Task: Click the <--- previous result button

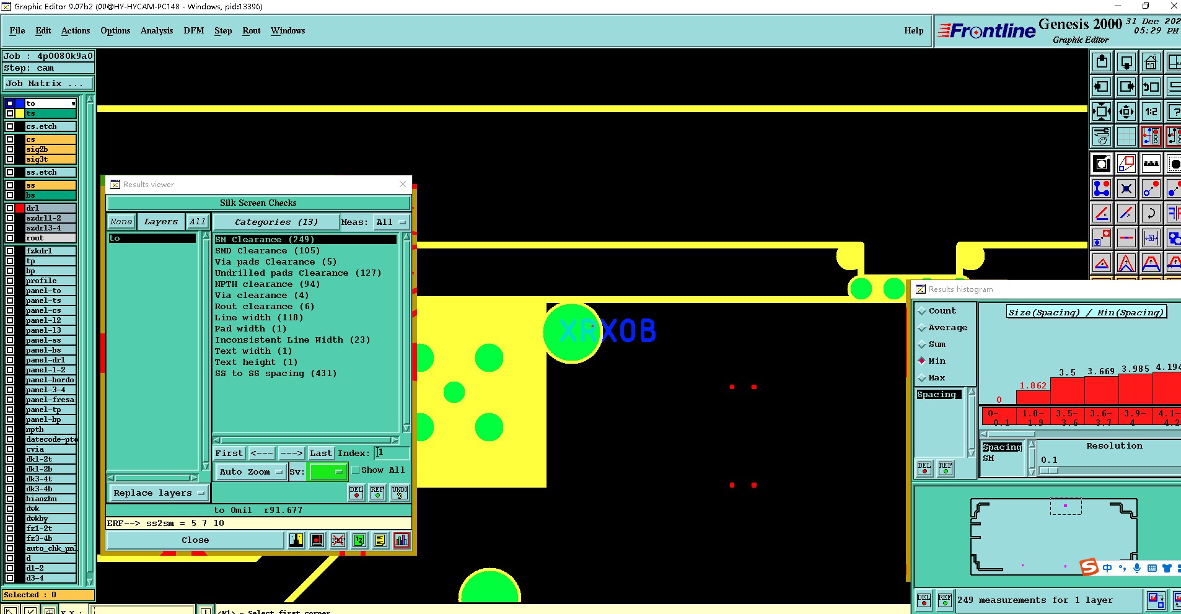Action: 261,454
